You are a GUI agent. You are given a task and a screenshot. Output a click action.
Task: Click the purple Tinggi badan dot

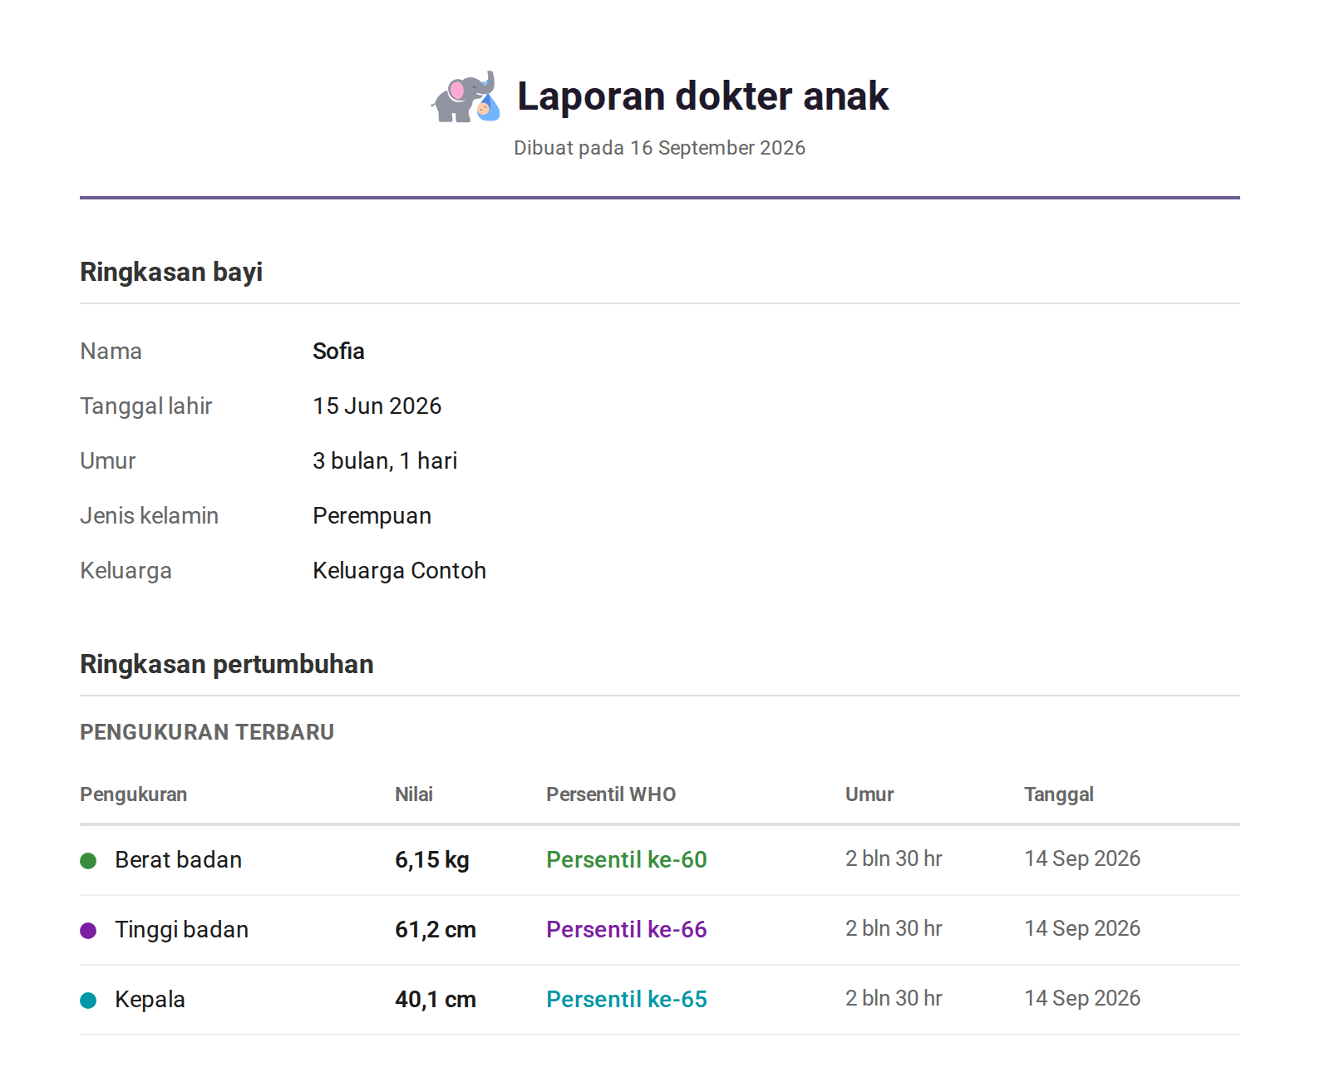[x=88, y=931]
